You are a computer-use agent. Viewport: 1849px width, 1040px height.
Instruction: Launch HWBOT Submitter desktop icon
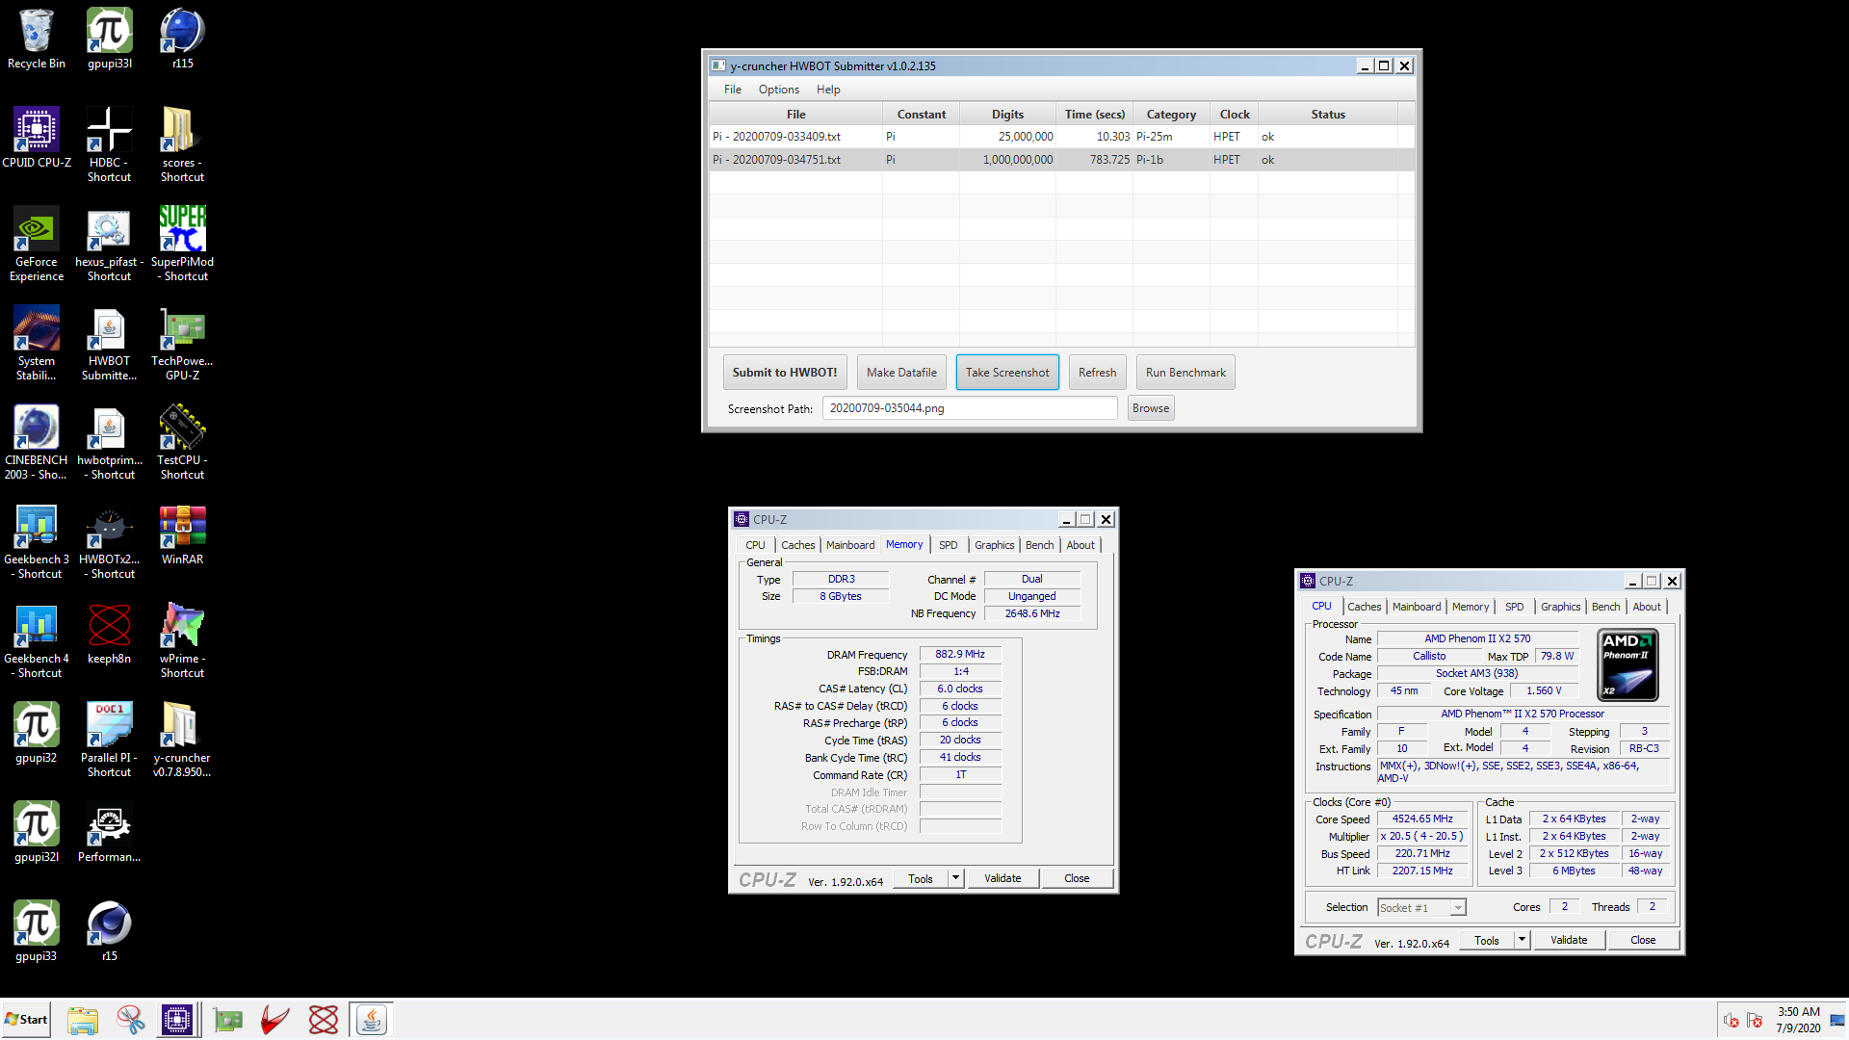coord(110,343)
